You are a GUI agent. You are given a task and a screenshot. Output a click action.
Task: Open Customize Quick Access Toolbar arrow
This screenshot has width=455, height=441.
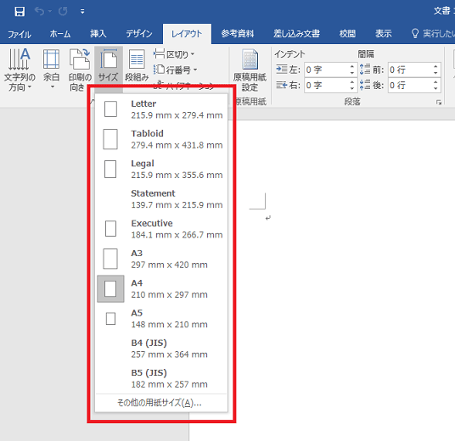(82, 12)
